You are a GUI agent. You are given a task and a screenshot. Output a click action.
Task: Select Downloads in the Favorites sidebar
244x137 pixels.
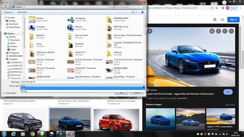tap(13, 24)
